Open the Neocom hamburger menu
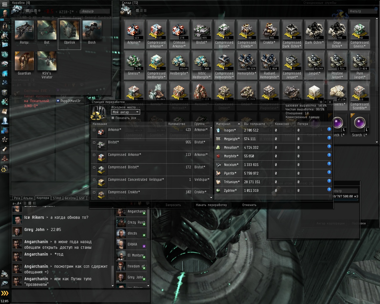This screenshot has height=304, width=380. tap(5, 4)
